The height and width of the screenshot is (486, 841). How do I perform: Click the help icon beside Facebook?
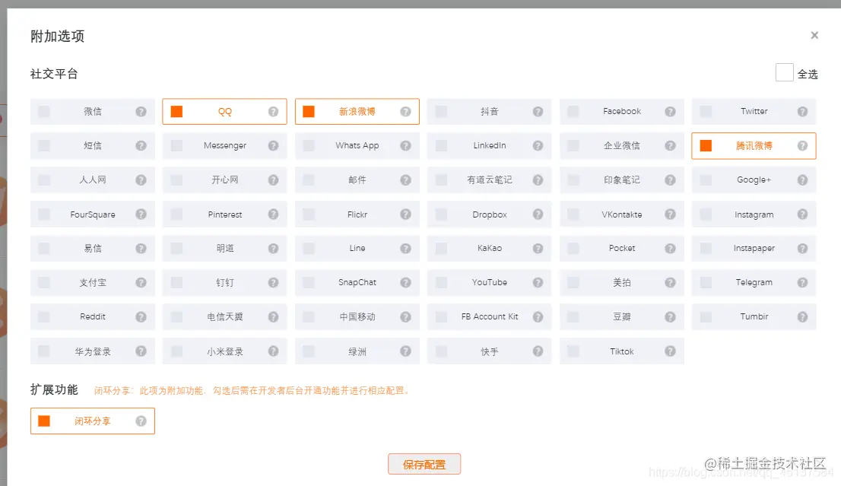click(670, 111)
